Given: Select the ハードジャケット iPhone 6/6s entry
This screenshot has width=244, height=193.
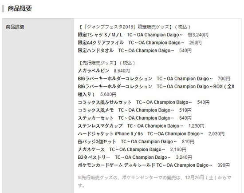Looking at the screenshot, I should pos(151,134).
